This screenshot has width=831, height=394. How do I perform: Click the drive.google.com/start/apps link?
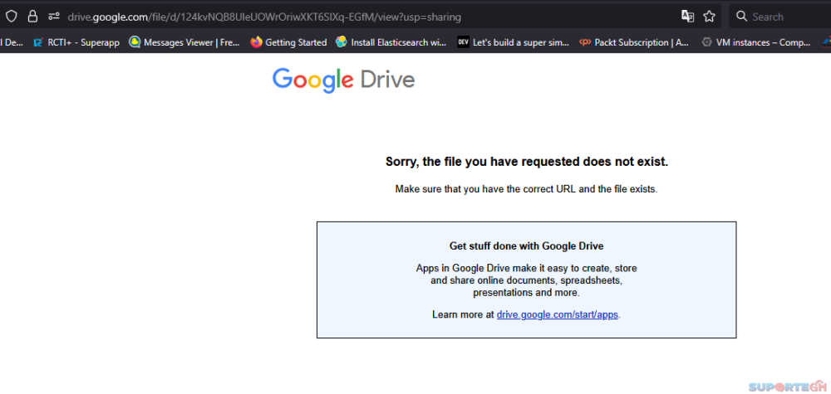[558, 315]
